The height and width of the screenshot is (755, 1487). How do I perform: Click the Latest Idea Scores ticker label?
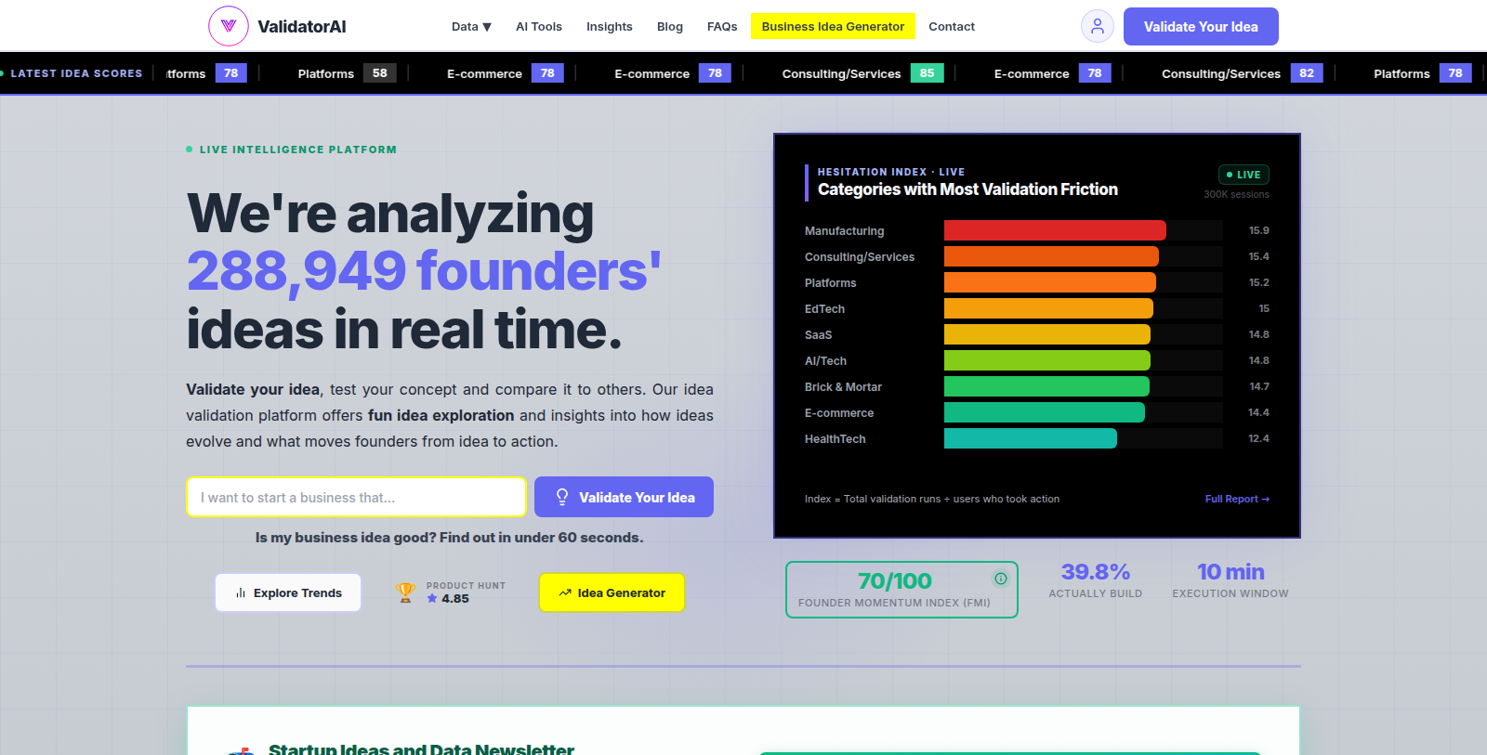coord(76,73)
